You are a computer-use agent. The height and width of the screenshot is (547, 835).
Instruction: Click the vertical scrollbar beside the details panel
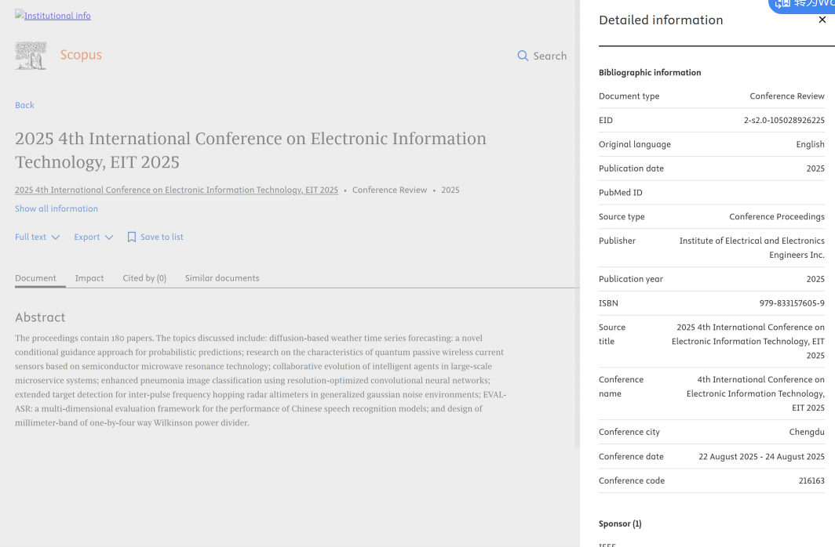pyautogui.click(x=578, y=235)
